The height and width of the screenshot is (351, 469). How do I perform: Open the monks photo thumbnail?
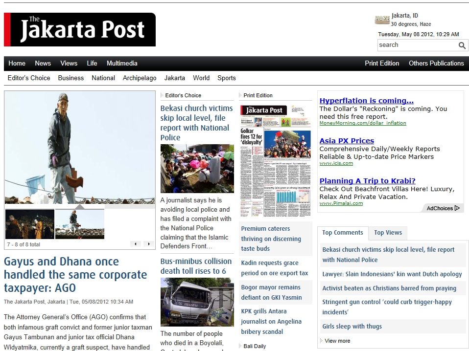(29, 224)
